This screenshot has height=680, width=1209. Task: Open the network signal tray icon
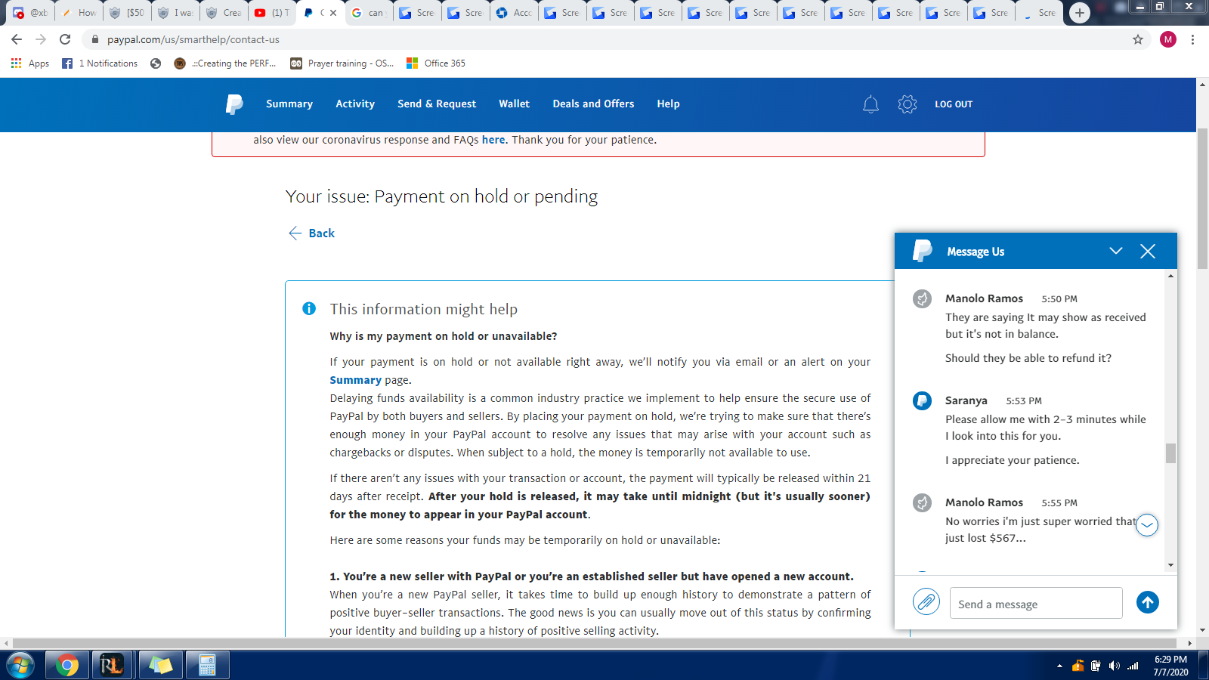click(x=1133, y=666)
